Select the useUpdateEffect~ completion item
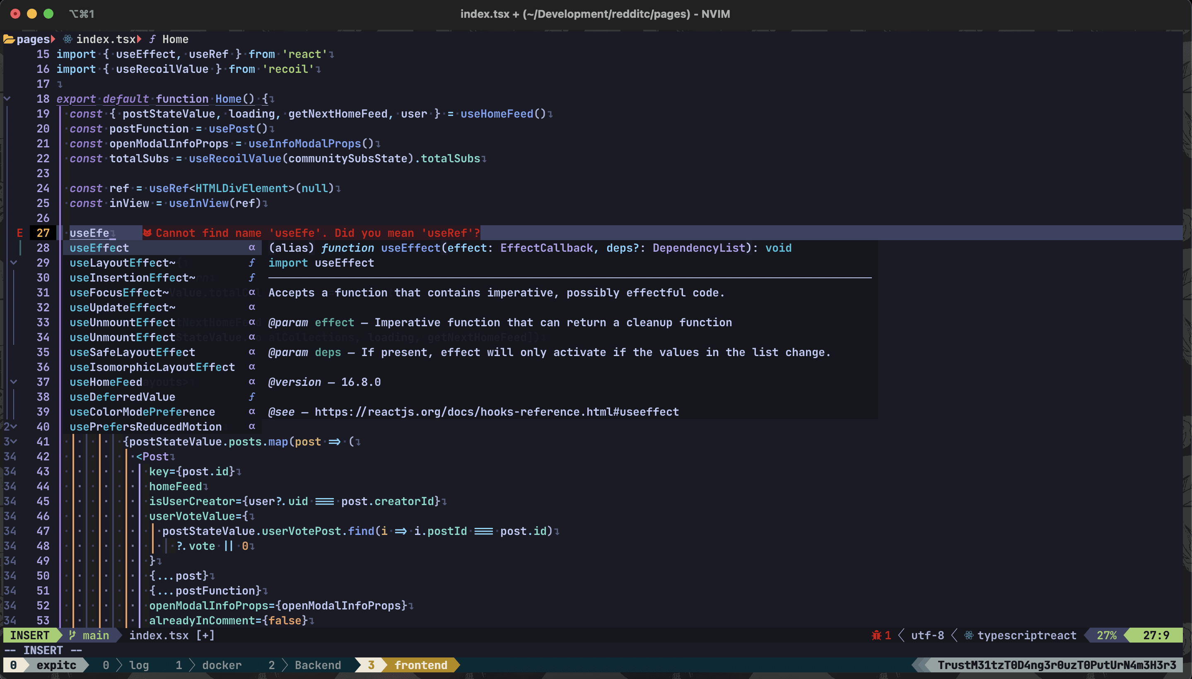Viewport: 1192px width, 679px height. click(162, 307)
